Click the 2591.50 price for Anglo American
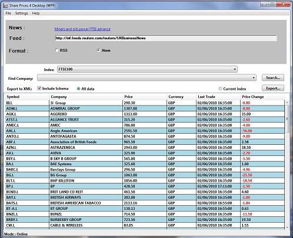Viewport: 293px width, 238px height. pos(145,131)
